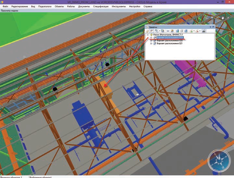Screen dimensions: 234x178
Task: Click the blue cube with sheet icon
Action: tap(186, 31)
